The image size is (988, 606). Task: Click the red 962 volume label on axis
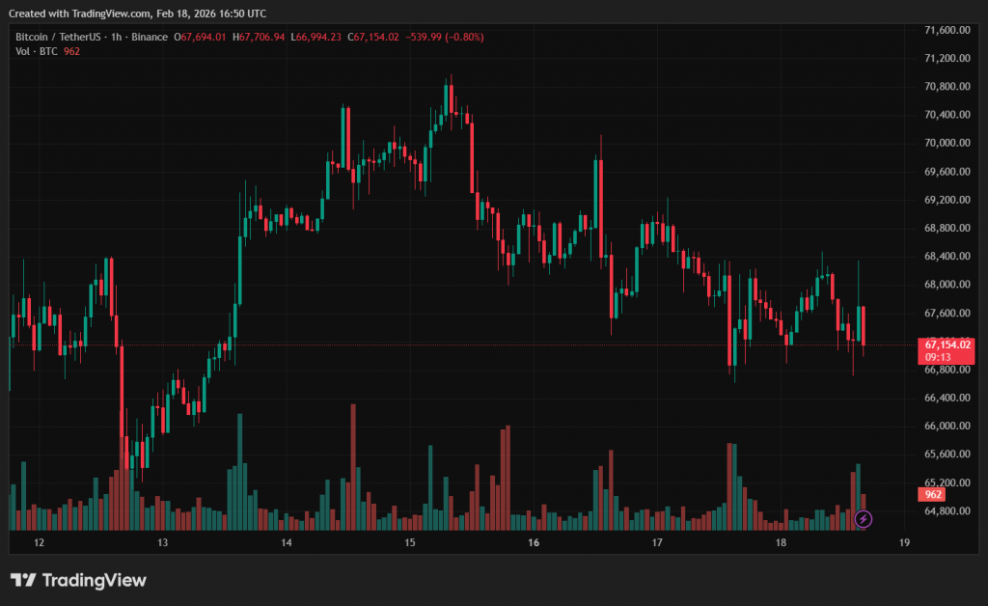[933, 494]
